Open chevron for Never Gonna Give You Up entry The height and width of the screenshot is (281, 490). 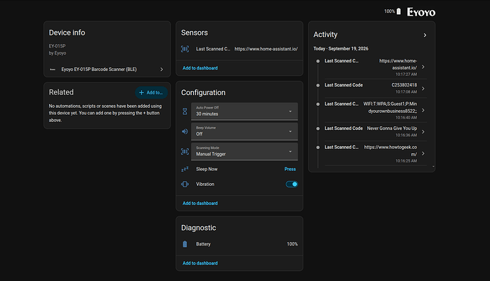click(423, 132)
